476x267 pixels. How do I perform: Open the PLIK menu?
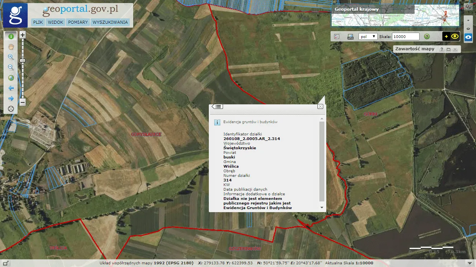pos(38,22)
